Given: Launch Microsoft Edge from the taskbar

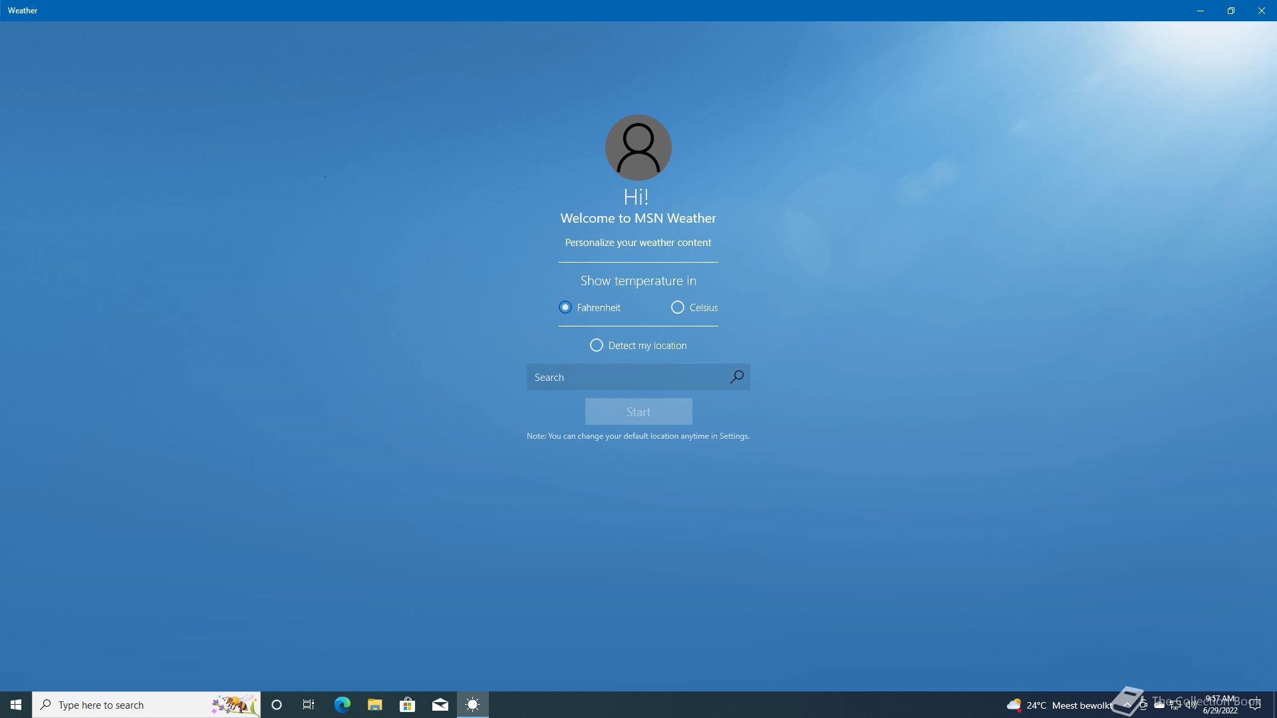Looking at the screenshot, I should pyautogui.click(x=342, y=705).
